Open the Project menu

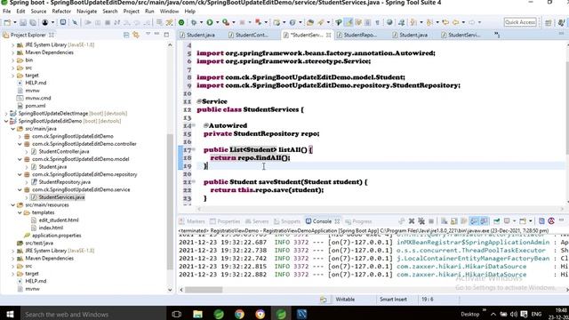pyautogui.click(x=131, y=12)
